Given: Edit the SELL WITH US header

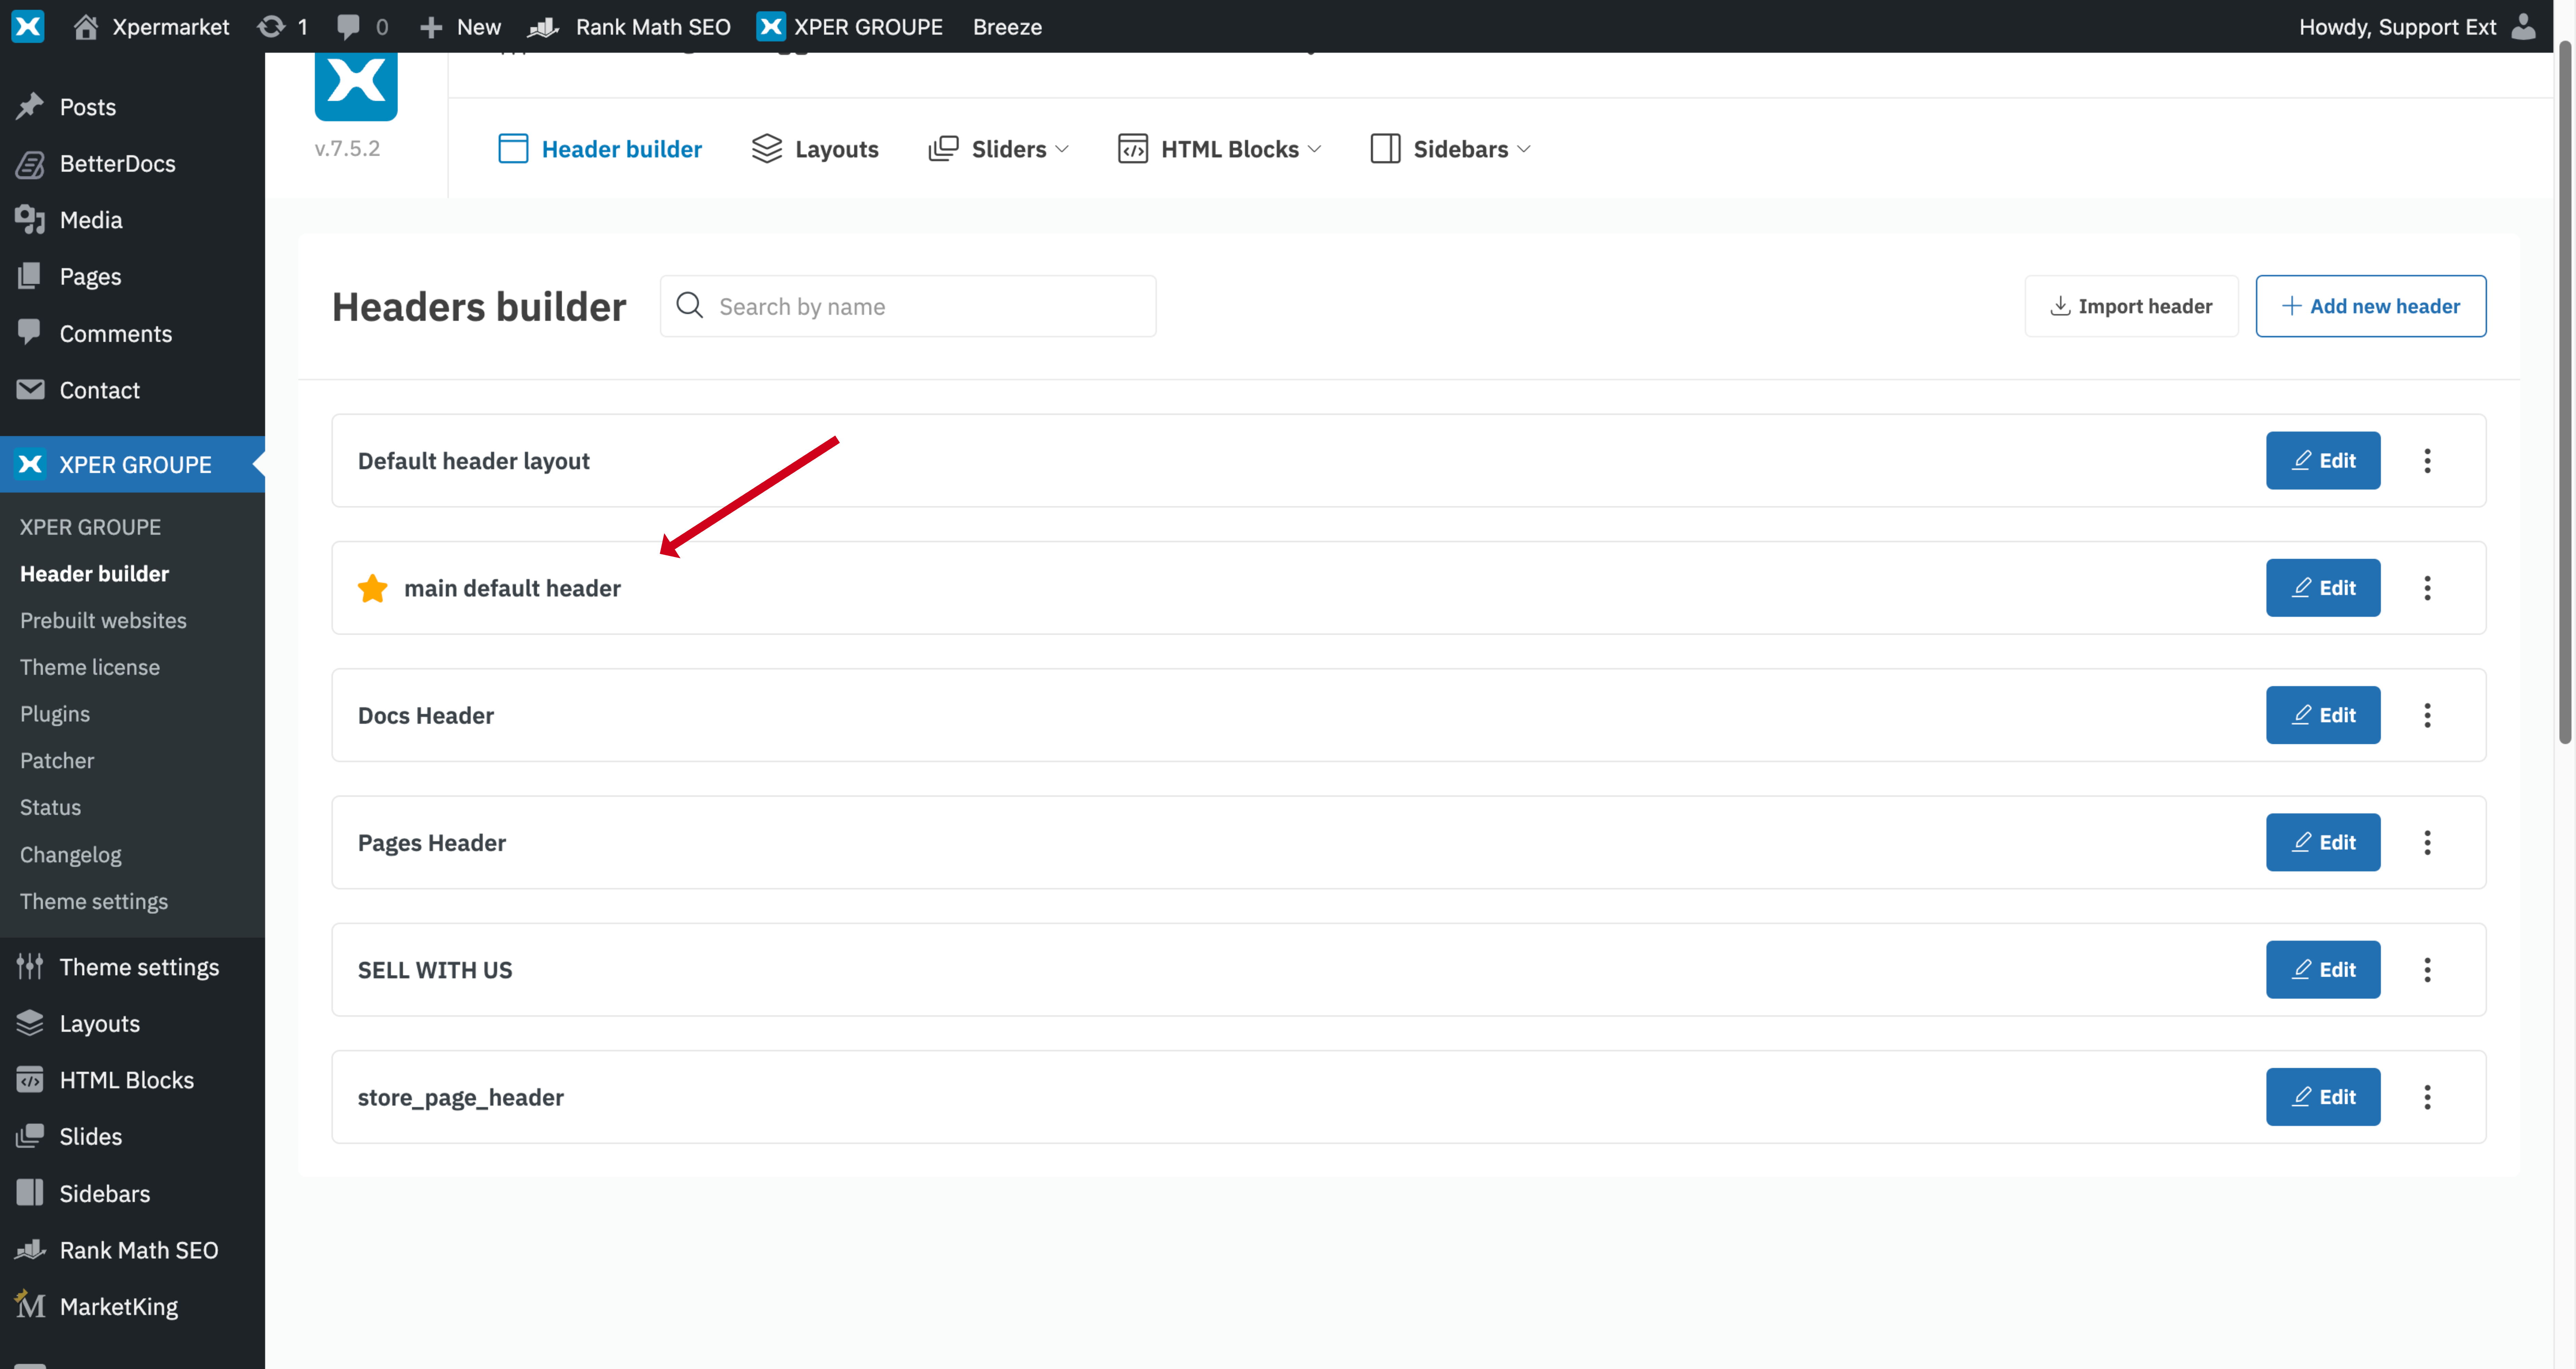Looking at the screenshot, I should tap(2323, 969).
